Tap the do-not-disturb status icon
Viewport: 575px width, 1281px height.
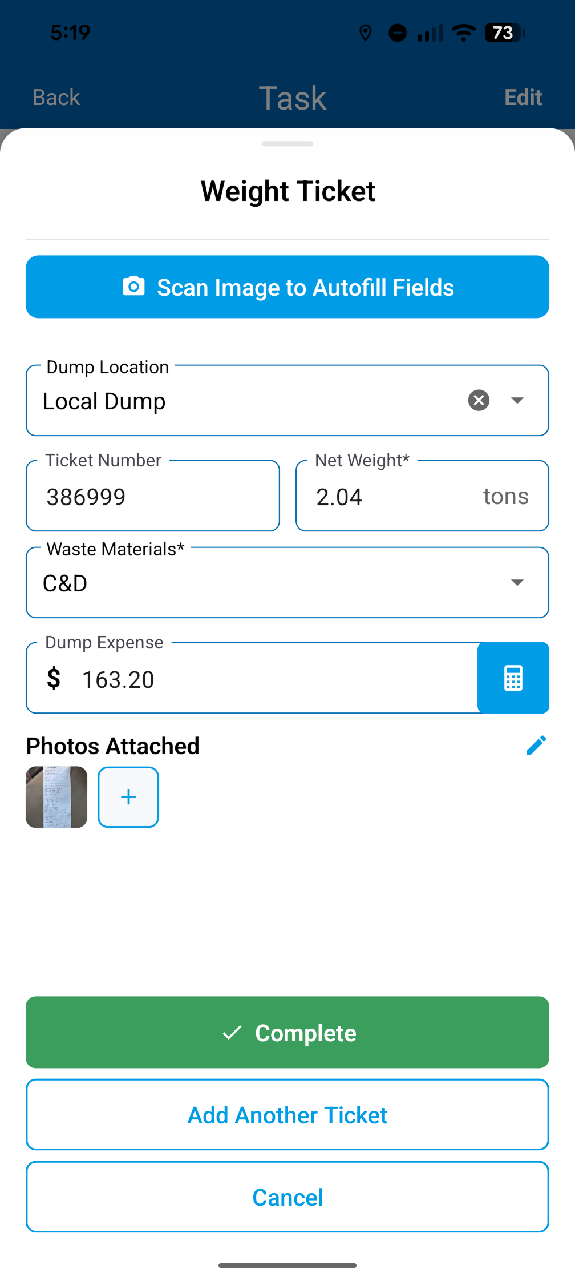[x=398, y=33]
